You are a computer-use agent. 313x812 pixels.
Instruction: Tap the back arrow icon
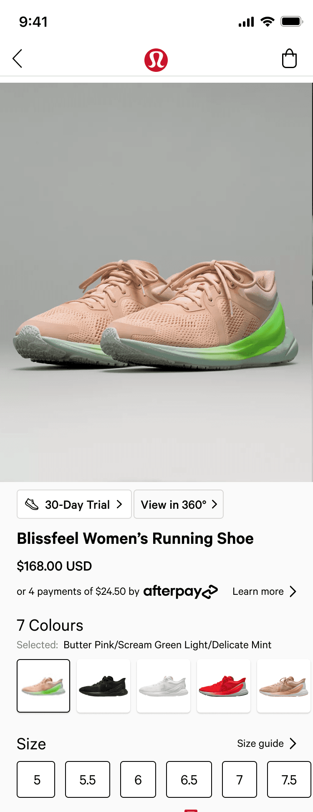(x=18, y=59)
